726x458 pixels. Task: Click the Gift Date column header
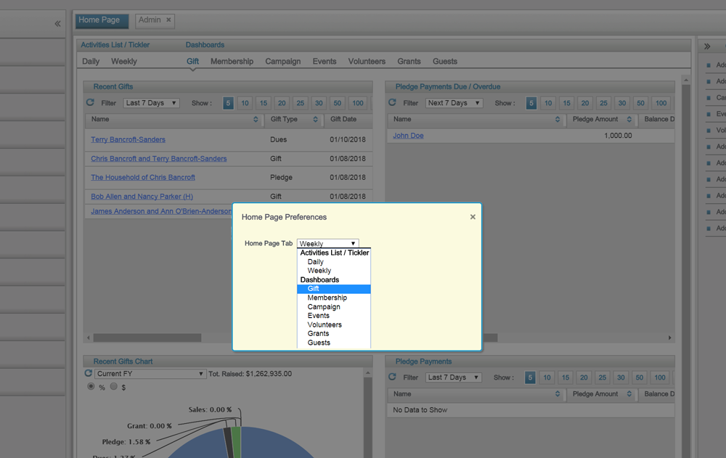(x=343, y=119)
